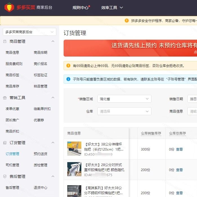The image size is (197, 197).
Task: Click the 300份 stock value
Action: (x=145, y=149)
